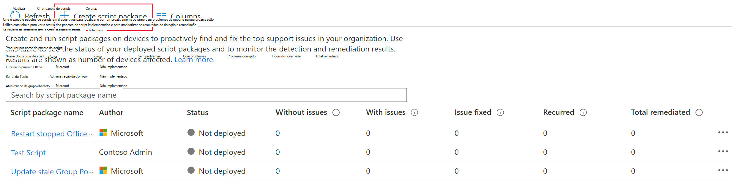
Task: Open more options for Update stale Group Policy row
Action: pos(723,170)
